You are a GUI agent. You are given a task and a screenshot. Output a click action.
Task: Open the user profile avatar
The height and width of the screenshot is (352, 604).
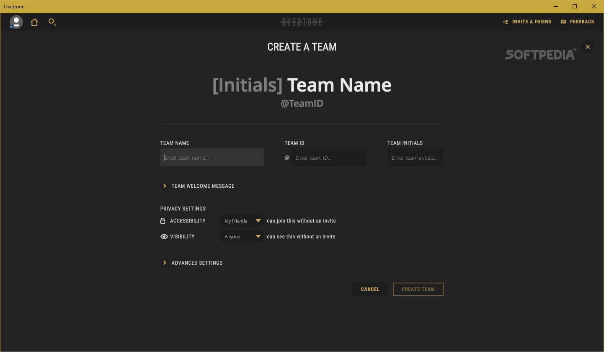16,22
